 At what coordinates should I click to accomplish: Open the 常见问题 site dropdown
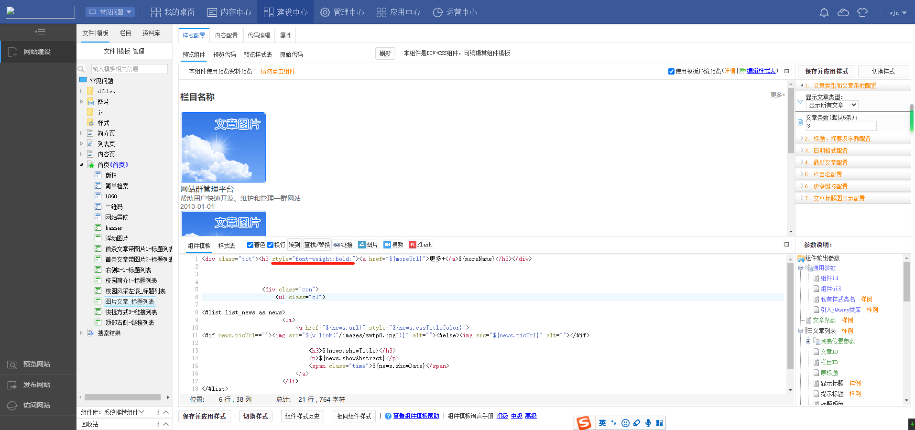click(110, 12)
